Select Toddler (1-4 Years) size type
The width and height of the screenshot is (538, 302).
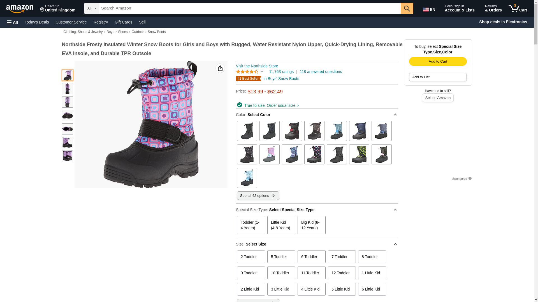(x=251, y=225)
